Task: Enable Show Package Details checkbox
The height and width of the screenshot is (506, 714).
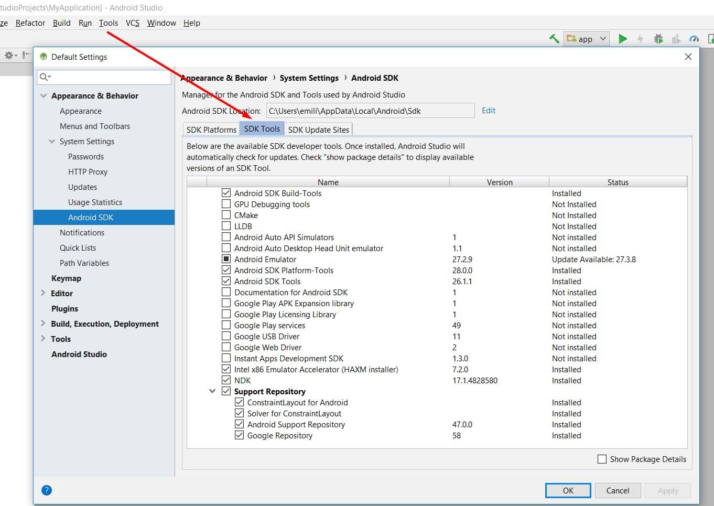Action: click(602, 459)
